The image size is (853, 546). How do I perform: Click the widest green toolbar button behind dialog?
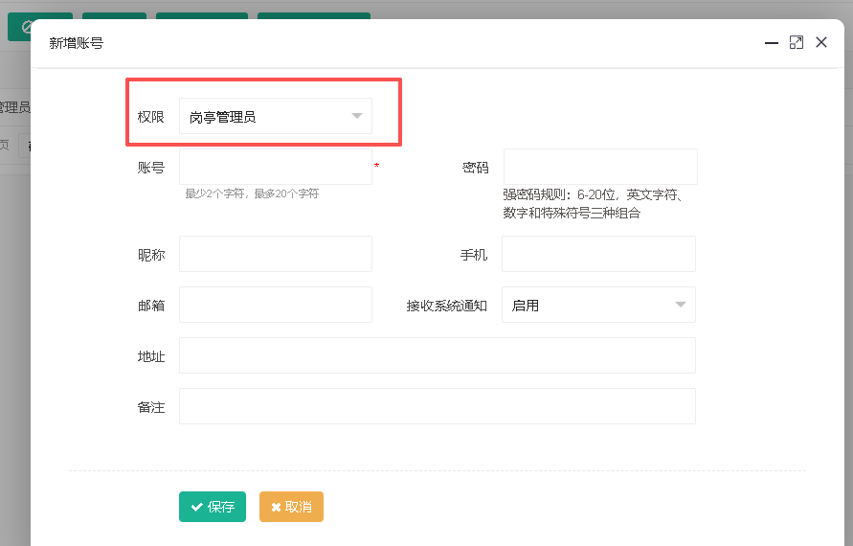(314, 17)
